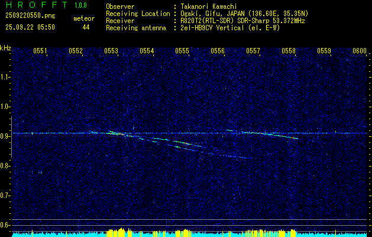The image size is (372, 237).
Task: Click the 0559 time marker
Action: 324,51
